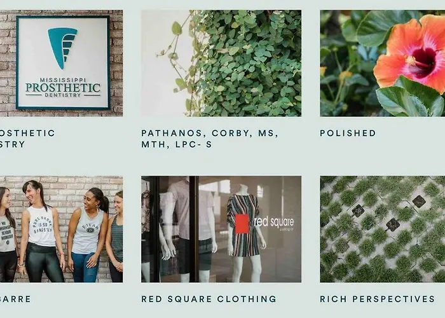Click the PROSTHETIC text on the framed sign
Image resolution: width=445 pixels, height=318 pixels.
point(63,88)
